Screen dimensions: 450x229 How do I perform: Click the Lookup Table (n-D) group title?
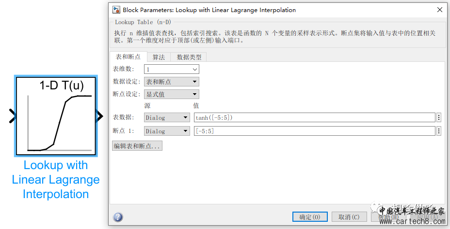143,22
